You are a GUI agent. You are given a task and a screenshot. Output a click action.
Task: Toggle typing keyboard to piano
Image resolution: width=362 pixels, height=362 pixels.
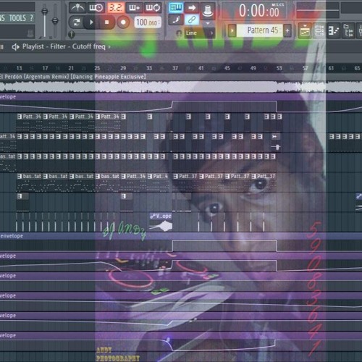click(176, 7)
